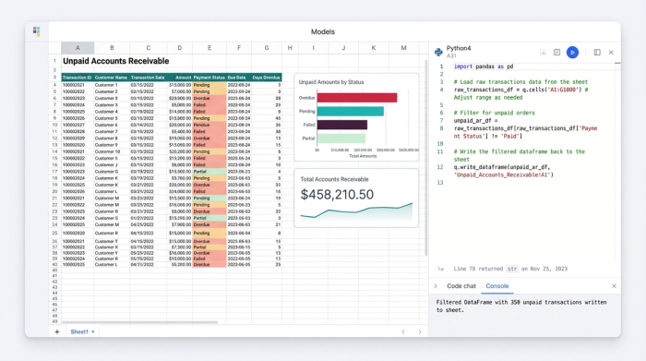Screen dimensions: 646x361
Task: Click the Filter for unpaid orders comment
Action: click(x=495, y=113)
